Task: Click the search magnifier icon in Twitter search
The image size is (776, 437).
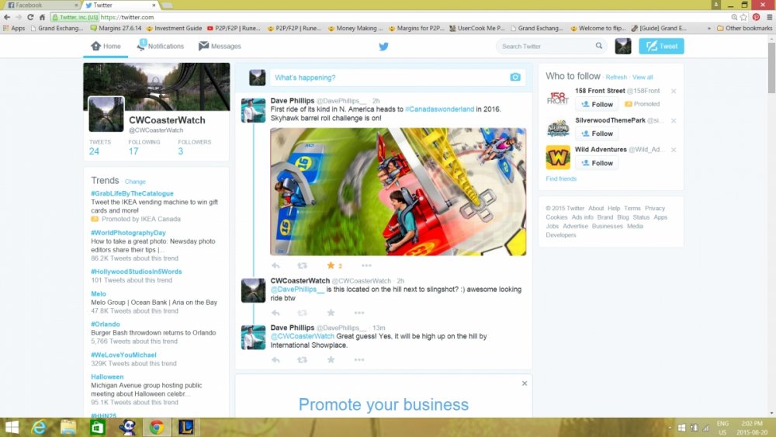Action: tap(599, 46)
